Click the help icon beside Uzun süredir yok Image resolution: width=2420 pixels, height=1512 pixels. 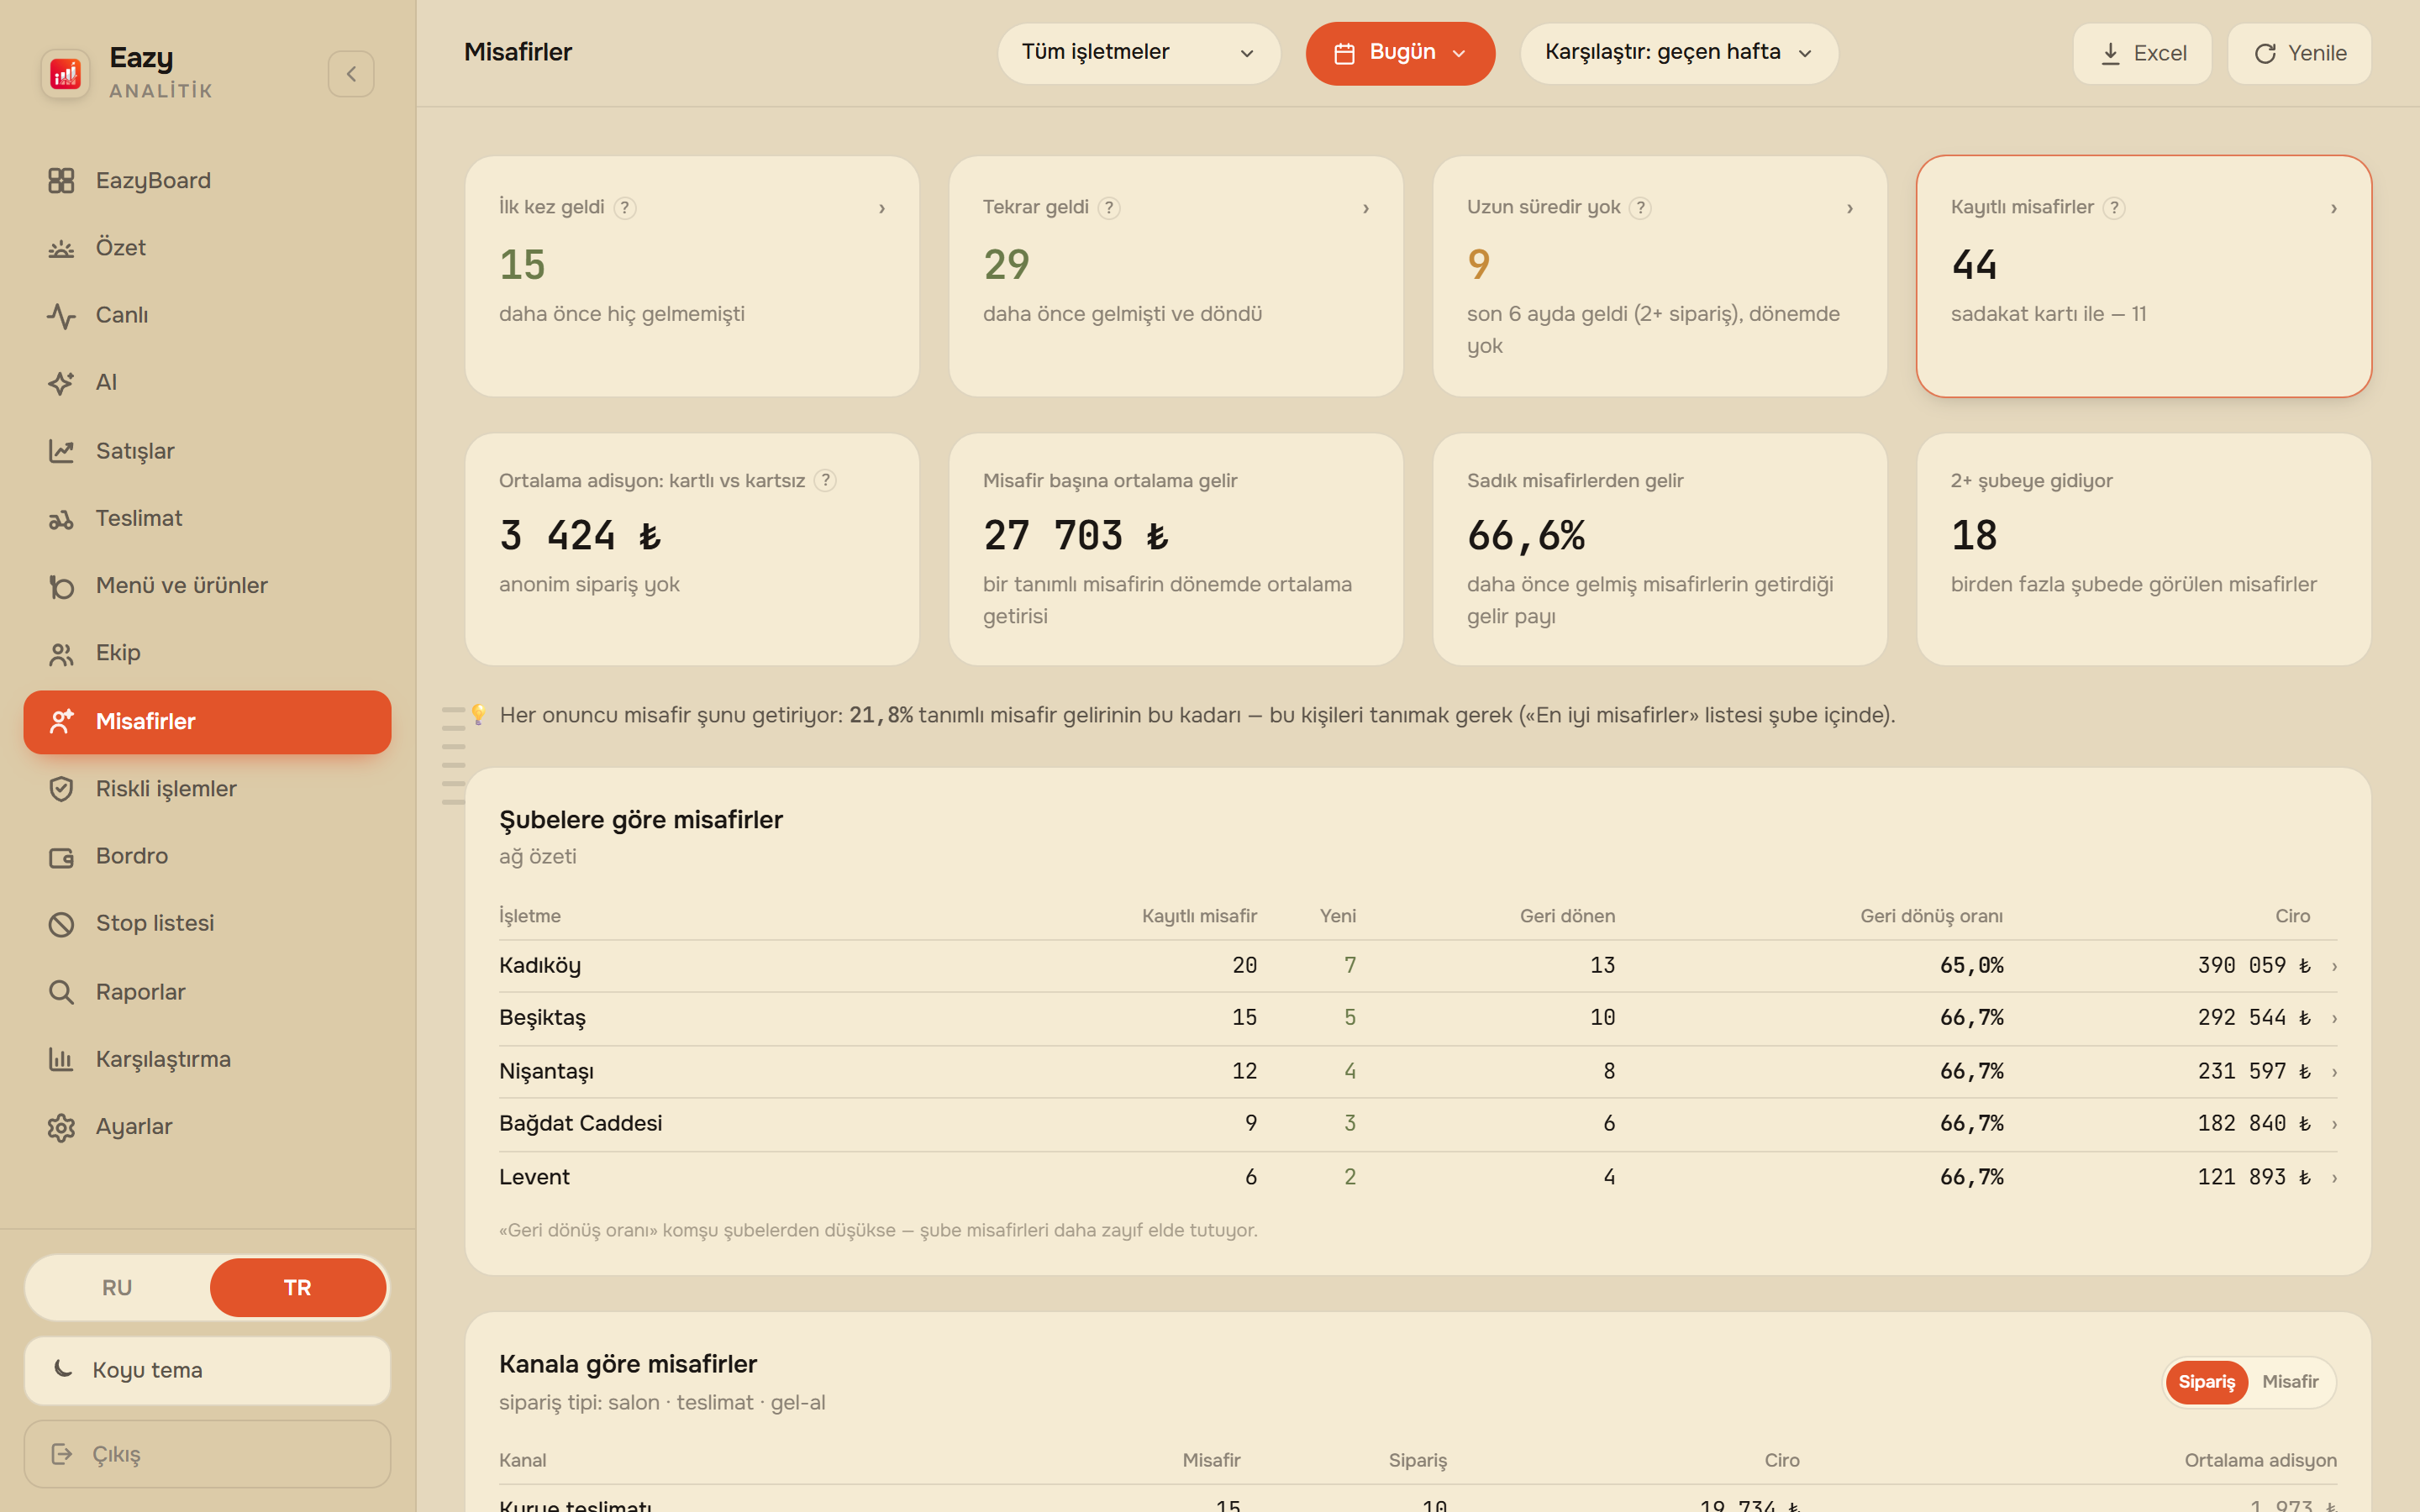coord(1640,208)
